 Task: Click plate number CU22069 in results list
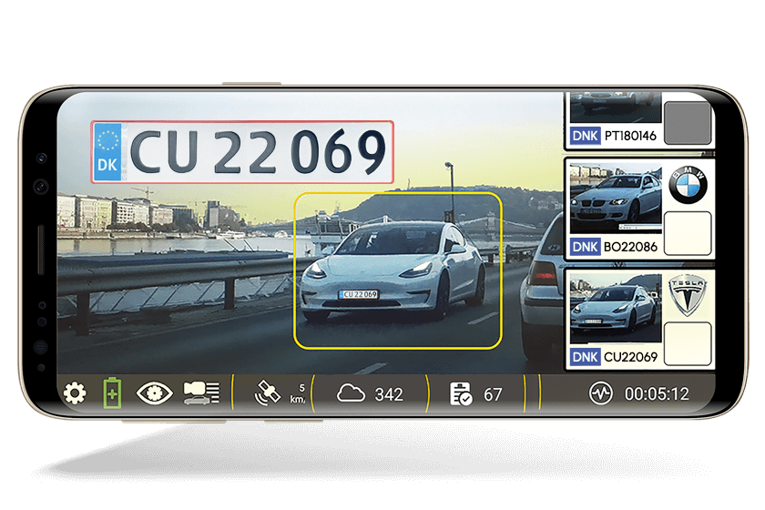[629, 357]
